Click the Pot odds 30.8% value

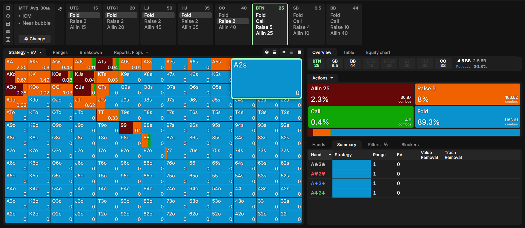coord(480,67)
